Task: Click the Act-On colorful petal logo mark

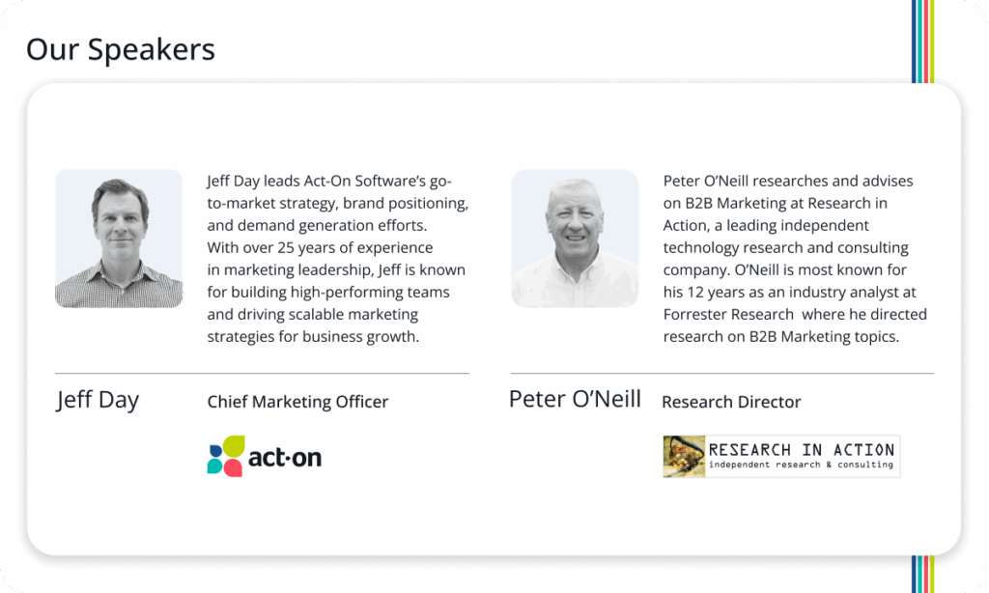Action: pyautogui.click(x=226, y=456)
